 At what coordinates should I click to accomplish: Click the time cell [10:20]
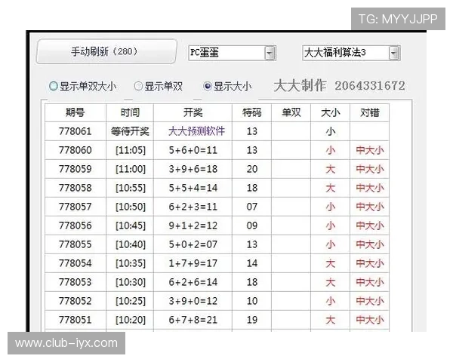pyautogui.click(x=131, y=320)
